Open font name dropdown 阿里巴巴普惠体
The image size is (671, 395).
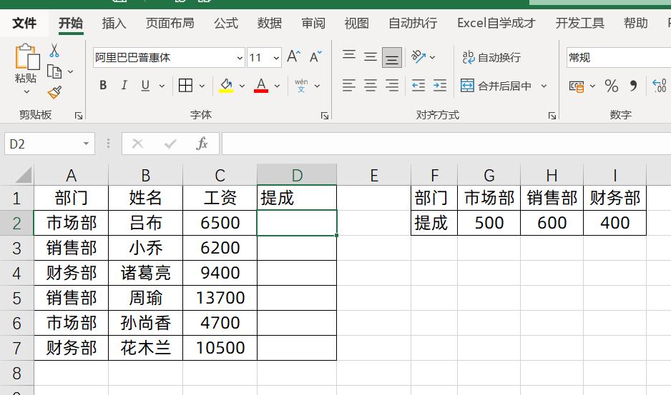pyautogui.click(x=240, y=58)
